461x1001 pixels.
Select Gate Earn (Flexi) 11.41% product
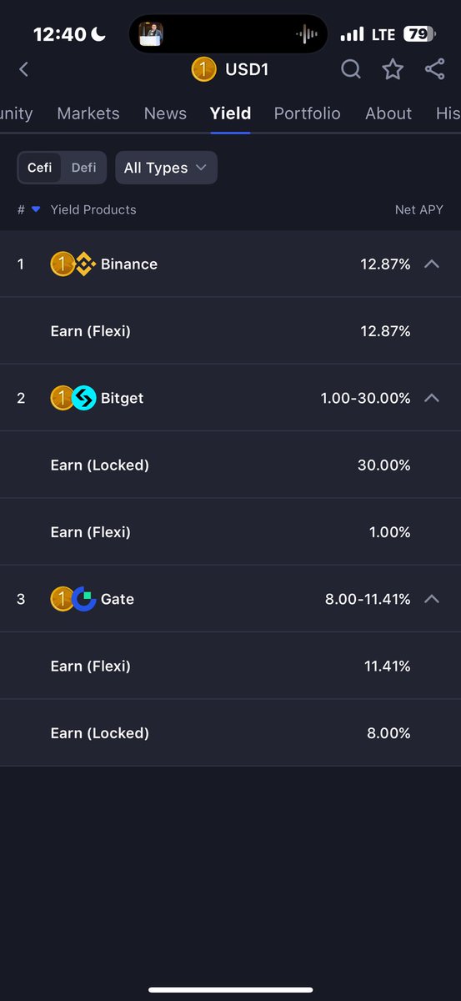tap(230, 666)
